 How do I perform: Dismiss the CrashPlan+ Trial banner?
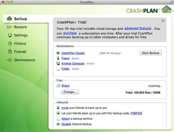163,21
